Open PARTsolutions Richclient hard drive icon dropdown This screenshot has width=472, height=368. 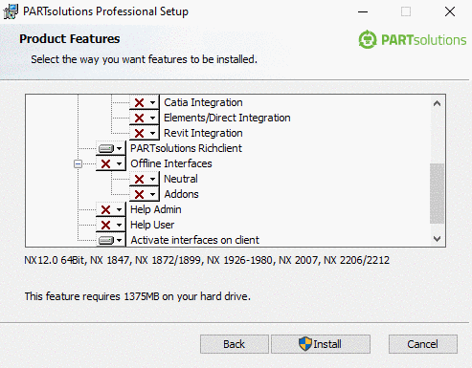pyautogui.click(x=111, y=148)
